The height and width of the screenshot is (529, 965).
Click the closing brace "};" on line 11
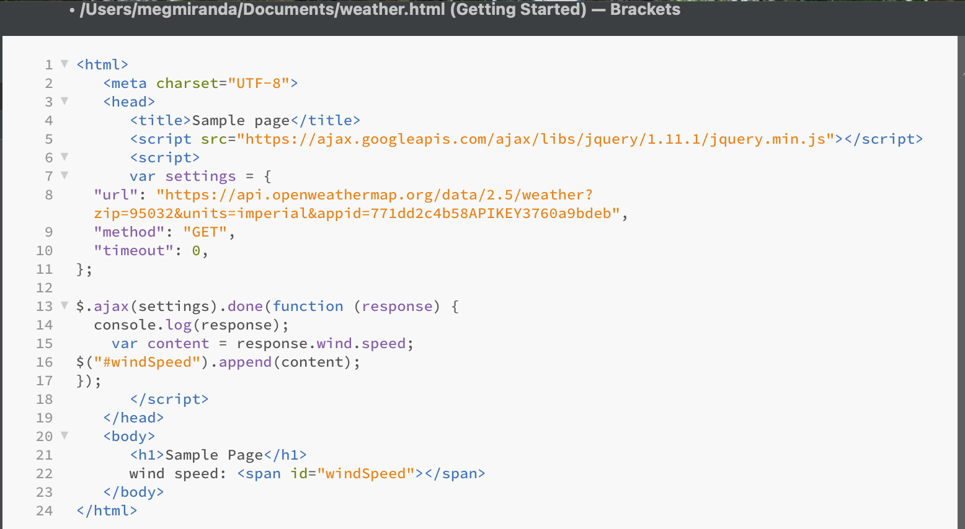pyautogui.click(x=84, y=269)
